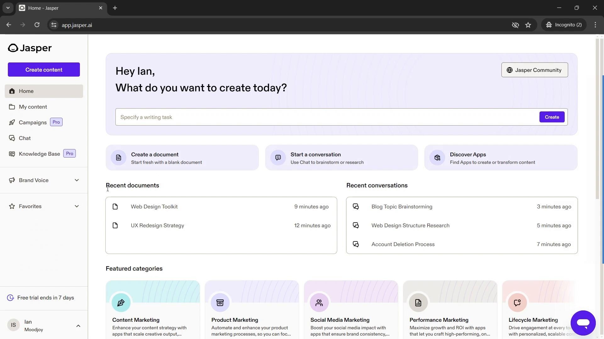
Task: Select the Home navigation icon
Action: (12, 91)
